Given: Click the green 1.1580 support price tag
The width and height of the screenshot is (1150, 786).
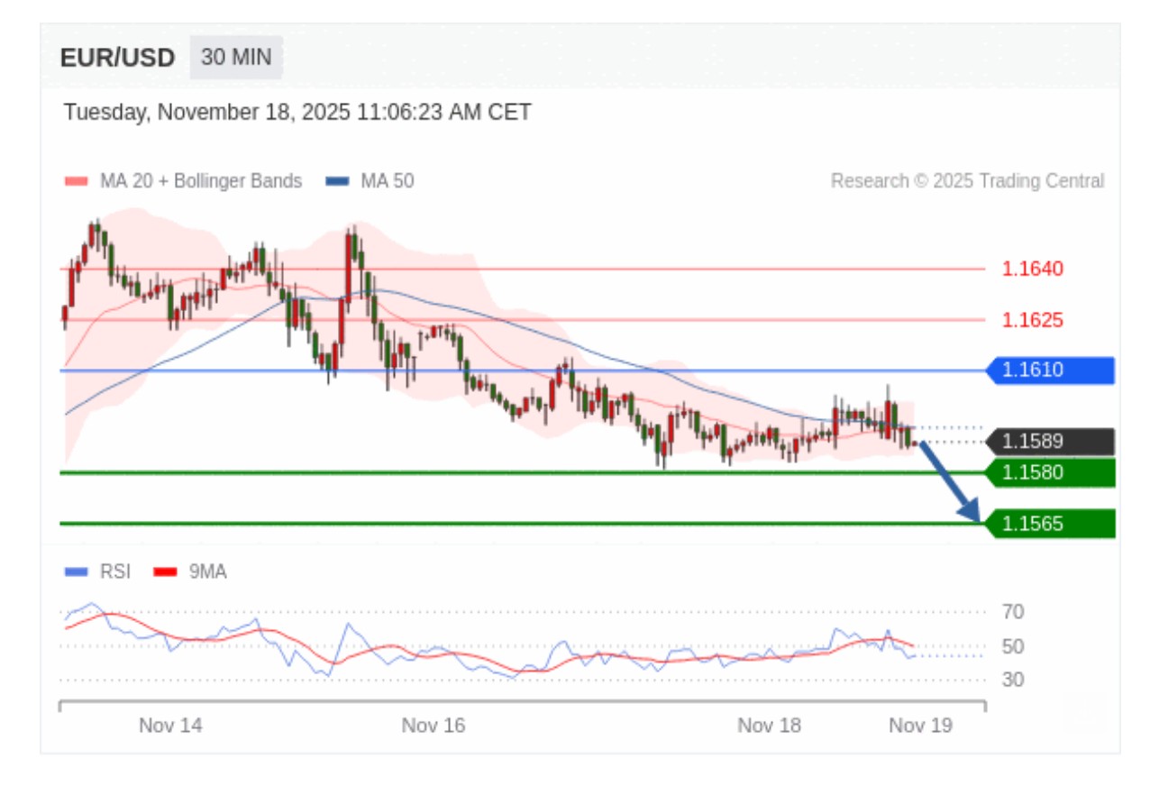Looking at the screenshot, I should coord(1051,472).
